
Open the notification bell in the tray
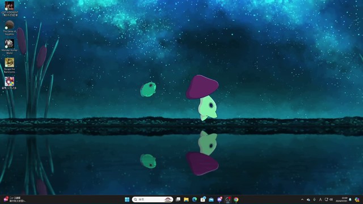[351, 199]
